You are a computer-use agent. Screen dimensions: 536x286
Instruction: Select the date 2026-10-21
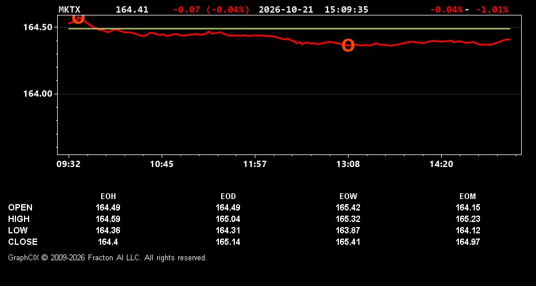[286, 10]
